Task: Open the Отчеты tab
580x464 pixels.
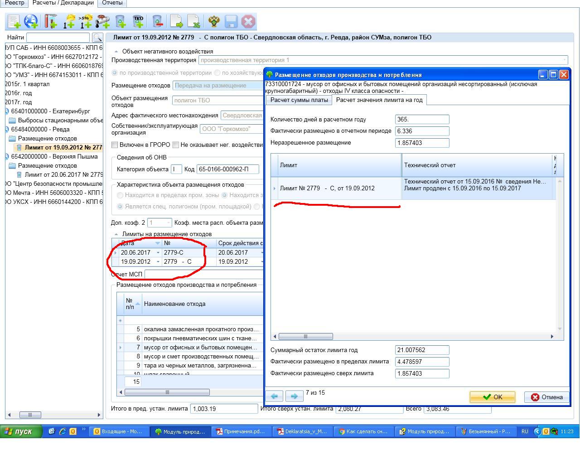Action: (112, 3)
